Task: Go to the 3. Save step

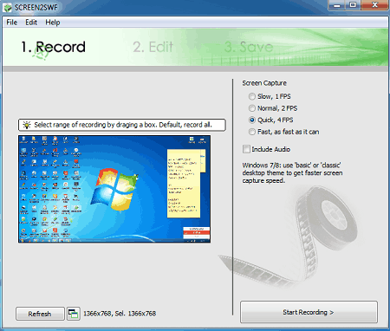Action: tap(249, 47)
